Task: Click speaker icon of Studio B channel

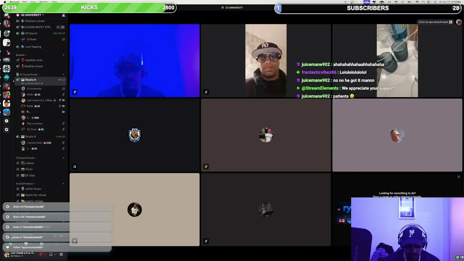Action: tap(18, 137)
